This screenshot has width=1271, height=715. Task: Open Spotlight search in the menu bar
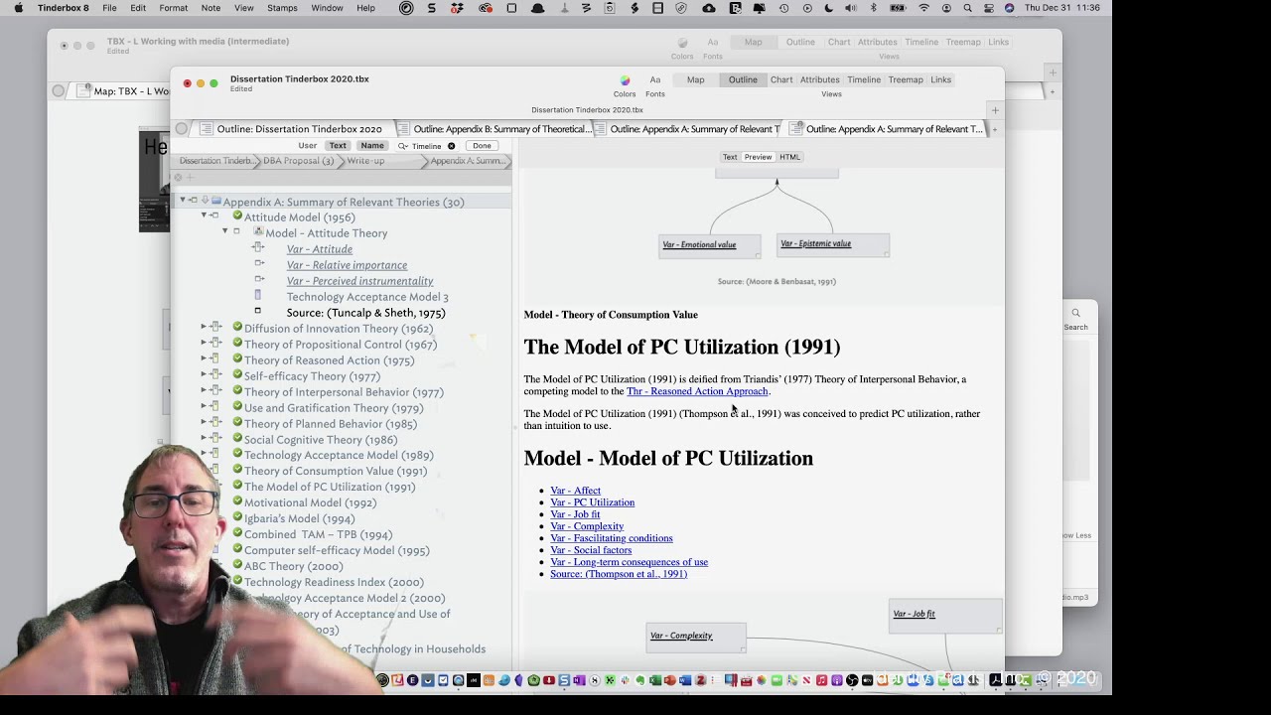967,8
